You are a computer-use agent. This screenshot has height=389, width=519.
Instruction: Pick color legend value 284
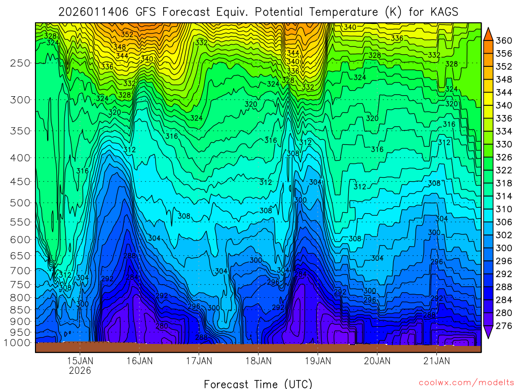click(x=504, y=300)
